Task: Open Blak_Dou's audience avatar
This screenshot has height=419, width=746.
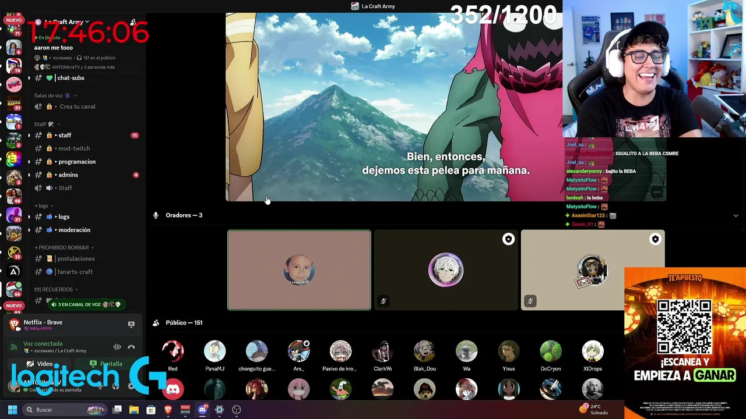Action: (x=424, y=351)
